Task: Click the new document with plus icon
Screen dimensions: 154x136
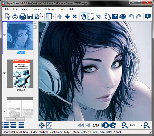Action: click(7, 16)
